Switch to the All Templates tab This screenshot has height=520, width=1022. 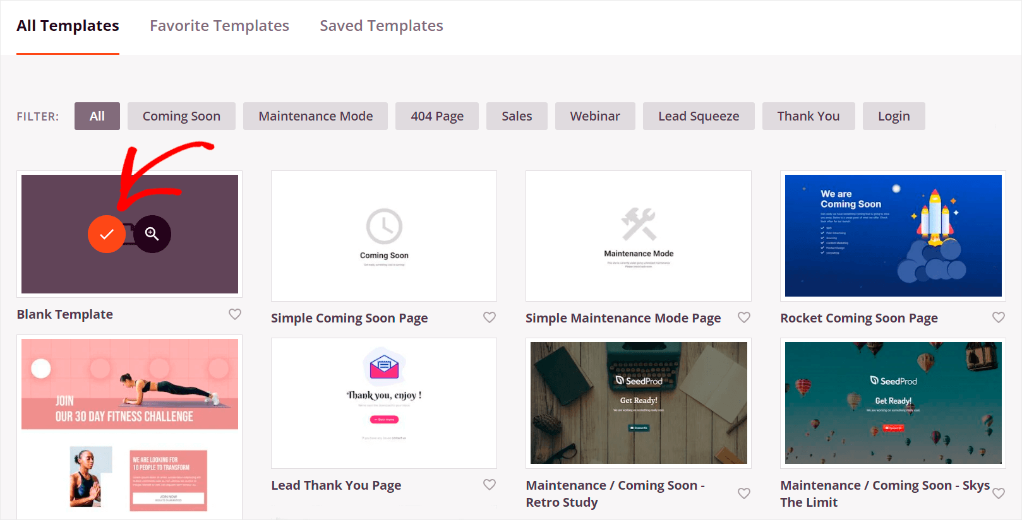(68, 26)
